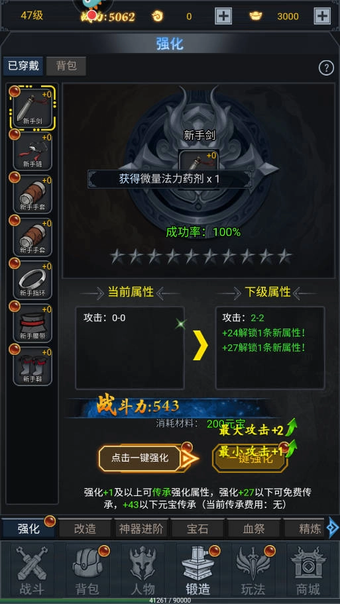Go to 战斗 battle in bottom navigation

tap(32, 570)
